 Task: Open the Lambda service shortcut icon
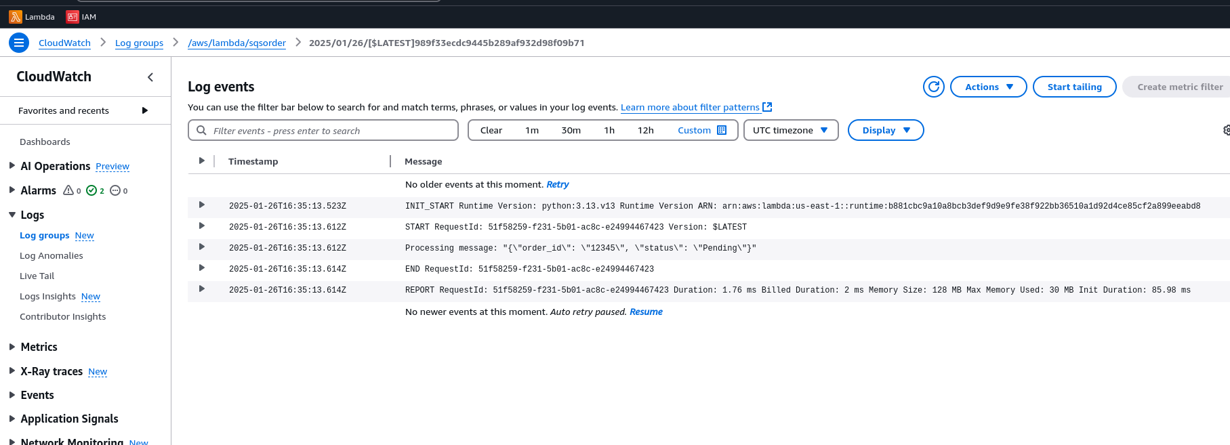coord(16,17)
